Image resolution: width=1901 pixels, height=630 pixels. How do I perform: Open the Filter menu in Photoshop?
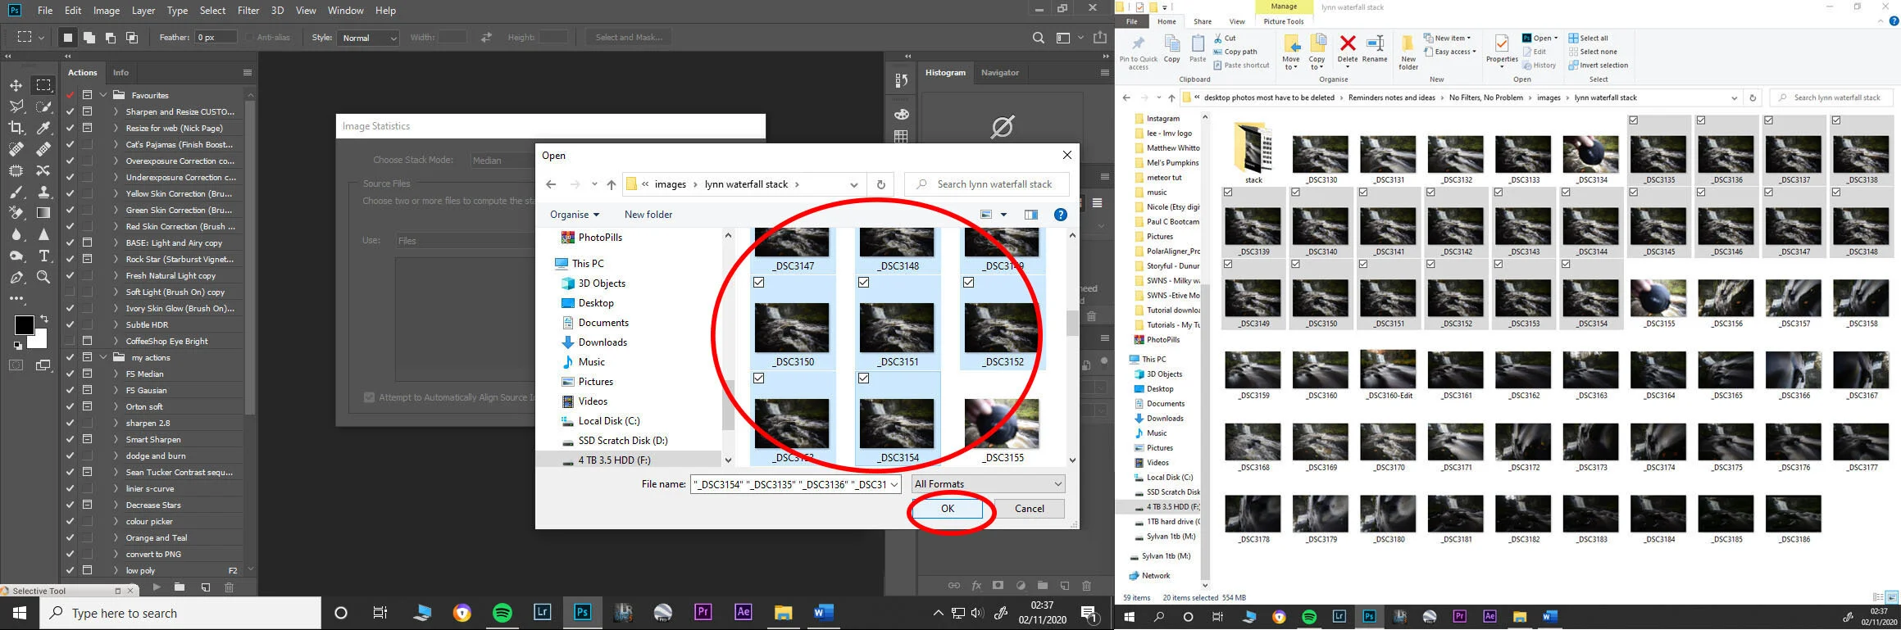248,11
